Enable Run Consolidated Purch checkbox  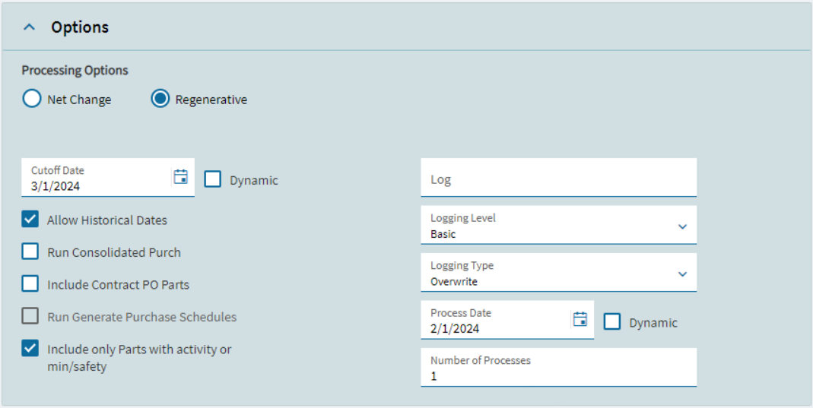(x=30, y=252)
